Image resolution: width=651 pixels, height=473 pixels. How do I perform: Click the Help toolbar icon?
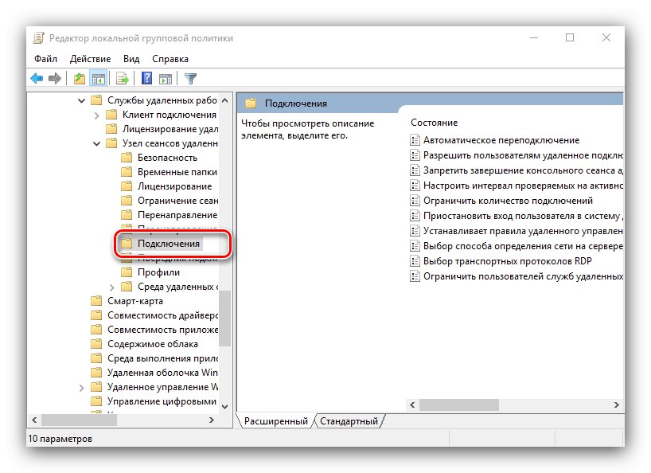point(147,78)
